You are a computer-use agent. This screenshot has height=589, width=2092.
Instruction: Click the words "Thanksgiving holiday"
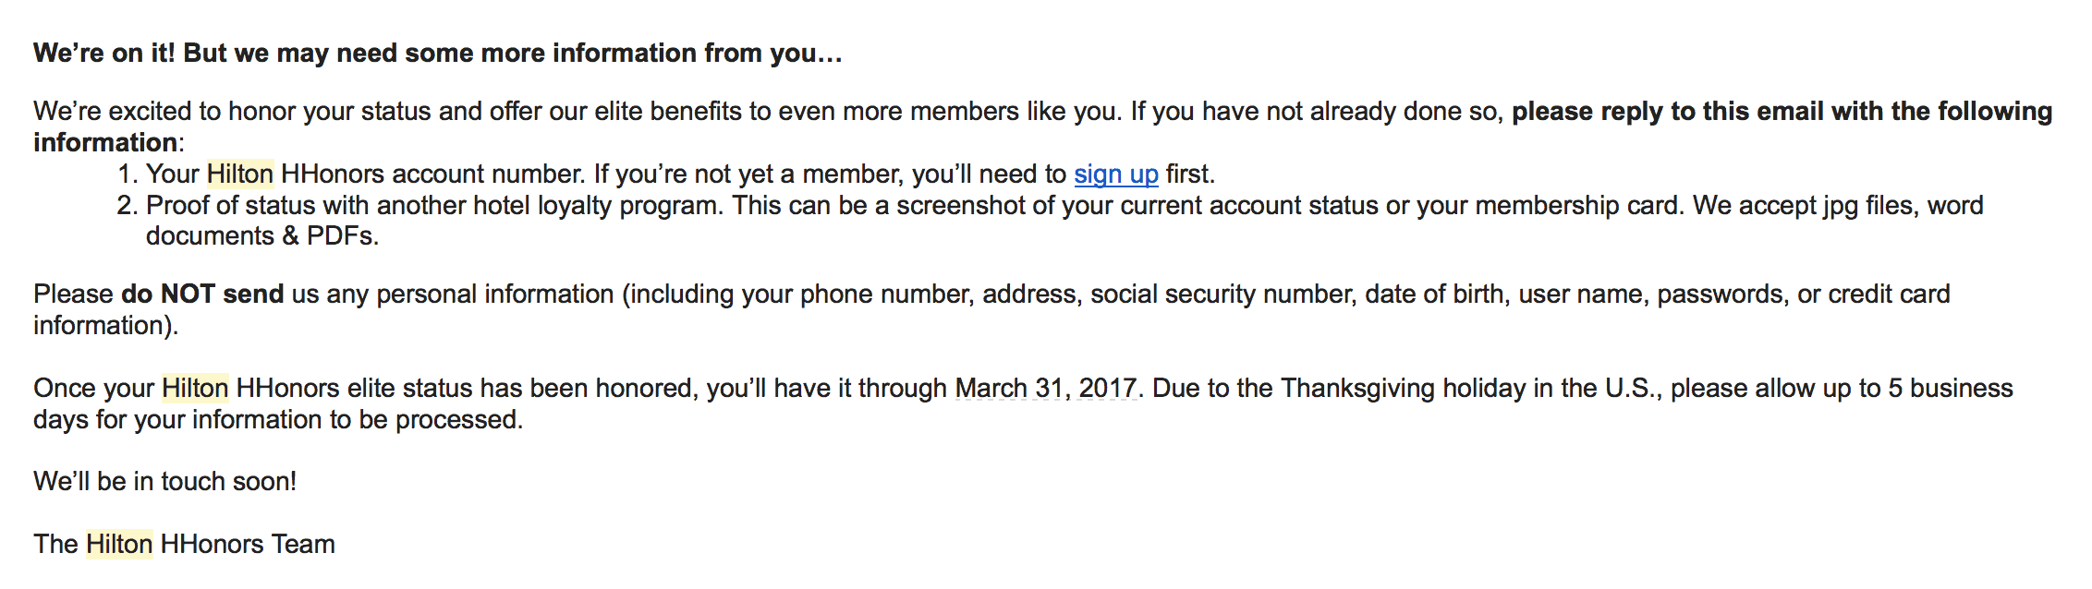pos(1404,388)
